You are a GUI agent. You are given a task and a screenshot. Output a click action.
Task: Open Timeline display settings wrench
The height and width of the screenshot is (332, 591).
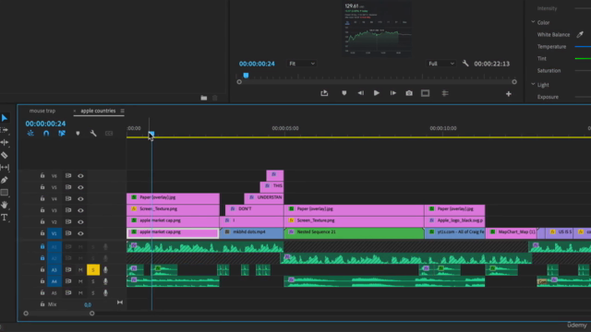tap(93, 133)
